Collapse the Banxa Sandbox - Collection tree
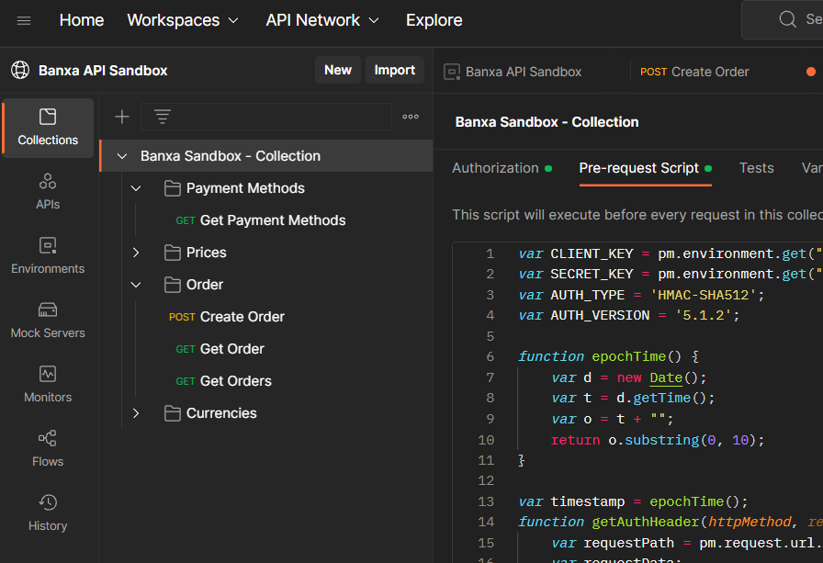Image resolution: width=823 pixels, height=563 pixels. click(122, 156)
